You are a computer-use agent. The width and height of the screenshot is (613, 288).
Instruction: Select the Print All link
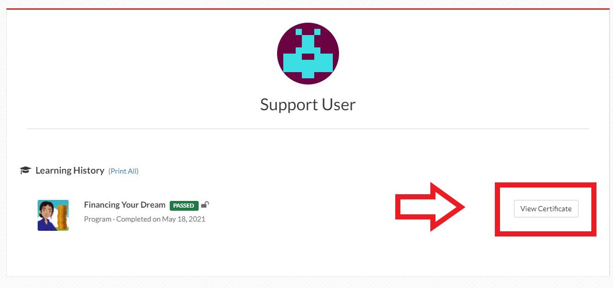pos(124,171)
